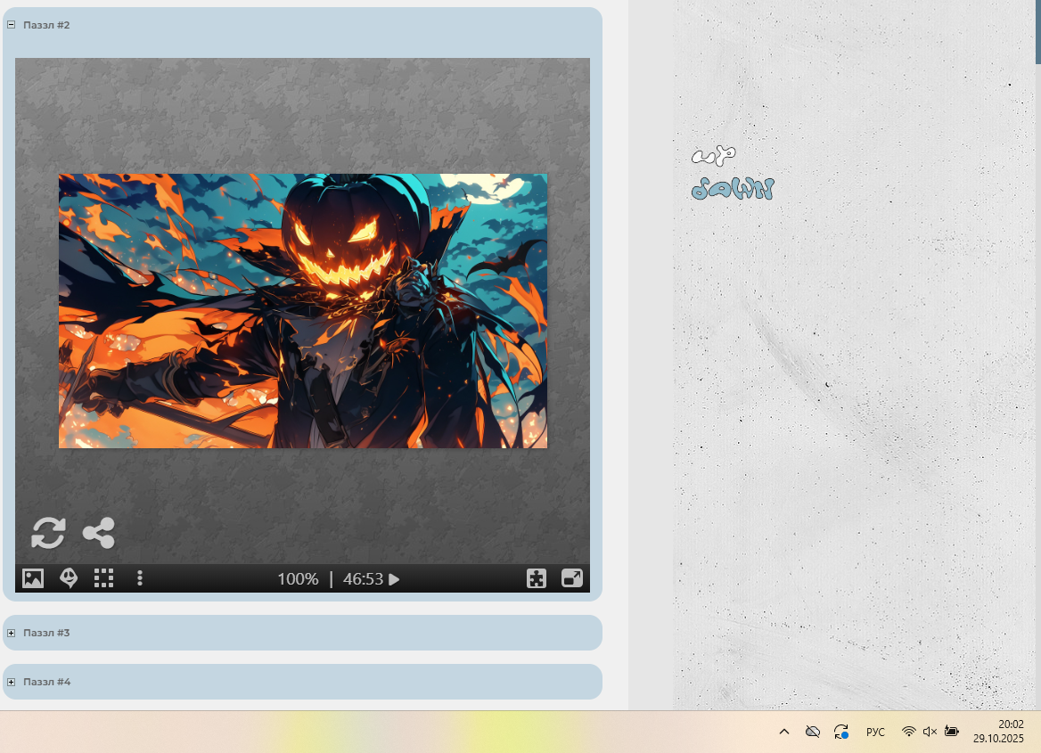Restart puzzle with the circular arrows icon
Viewport: 1041px width, 753px height.
pos(48,533)
